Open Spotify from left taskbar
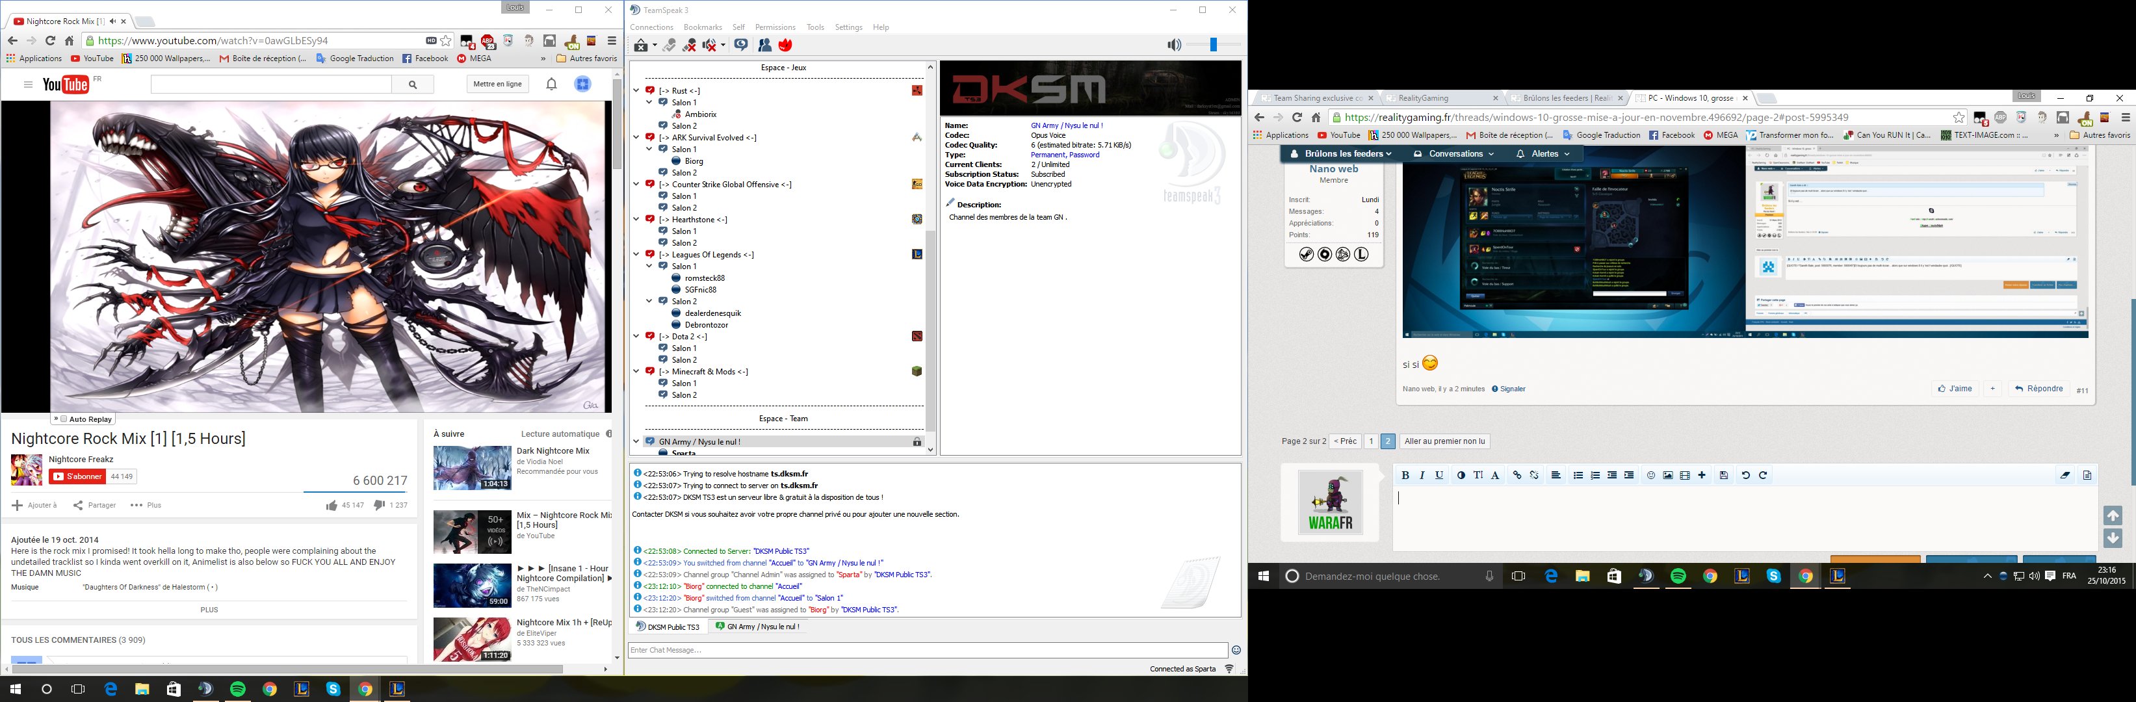Image resolution: width=2136 pixels, height=702 pixels. (x=238, y=689)
